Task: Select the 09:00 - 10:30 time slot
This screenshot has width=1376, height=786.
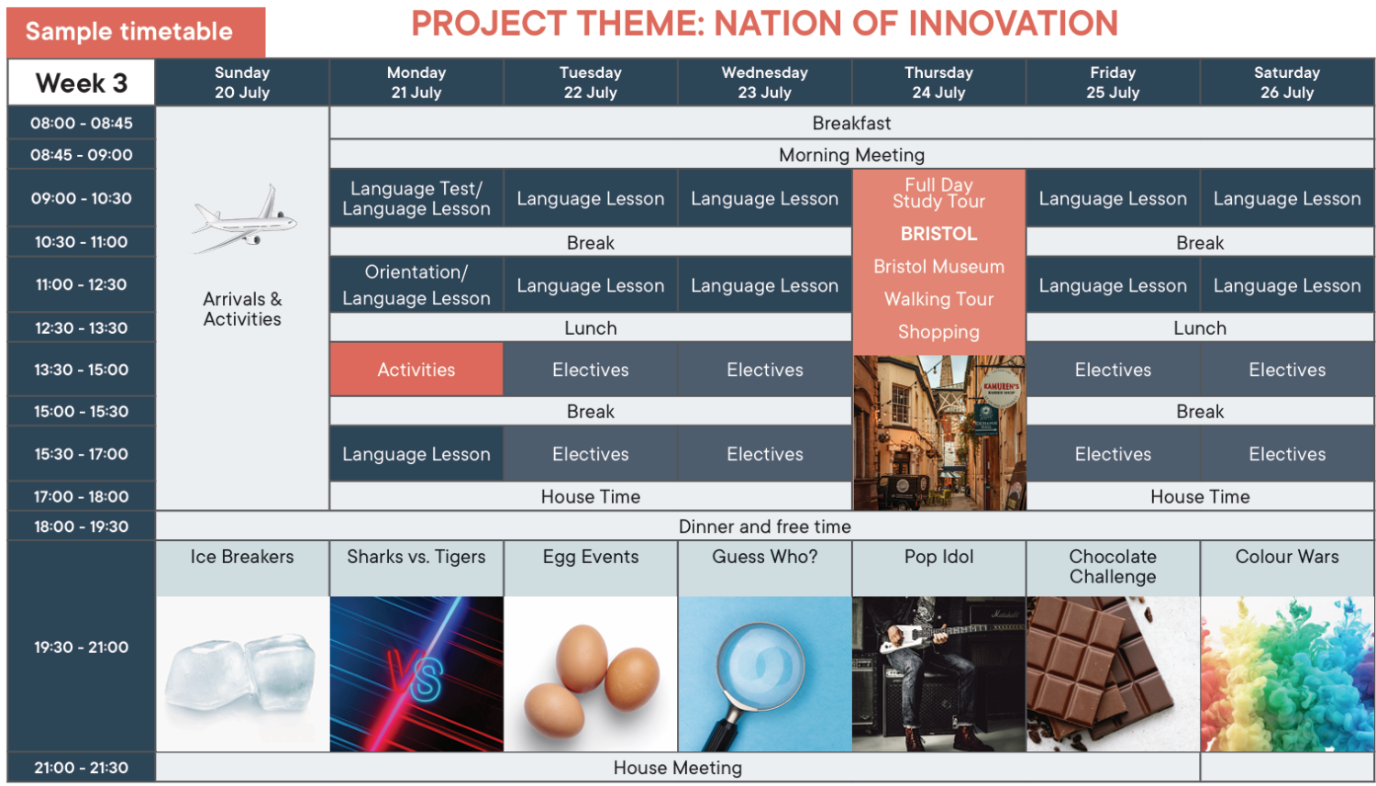Action: tap(82, 198)
